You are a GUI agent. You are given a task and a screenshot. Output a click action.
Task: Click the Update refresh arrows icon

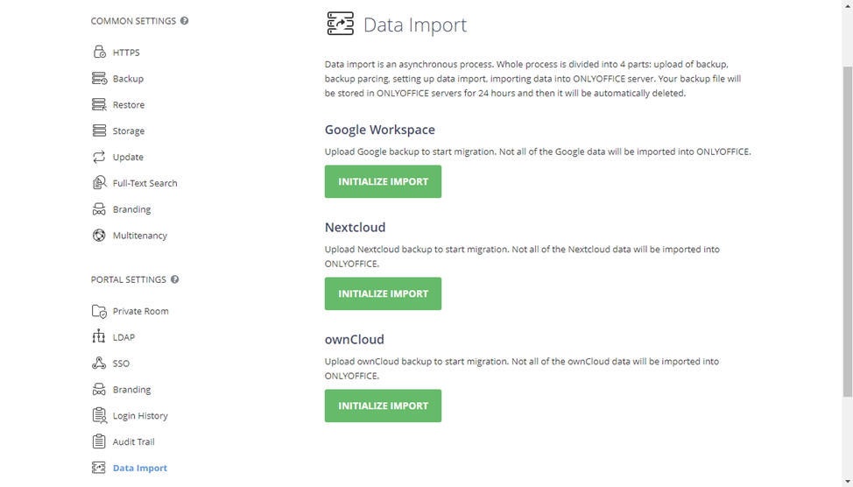[99, 157]
